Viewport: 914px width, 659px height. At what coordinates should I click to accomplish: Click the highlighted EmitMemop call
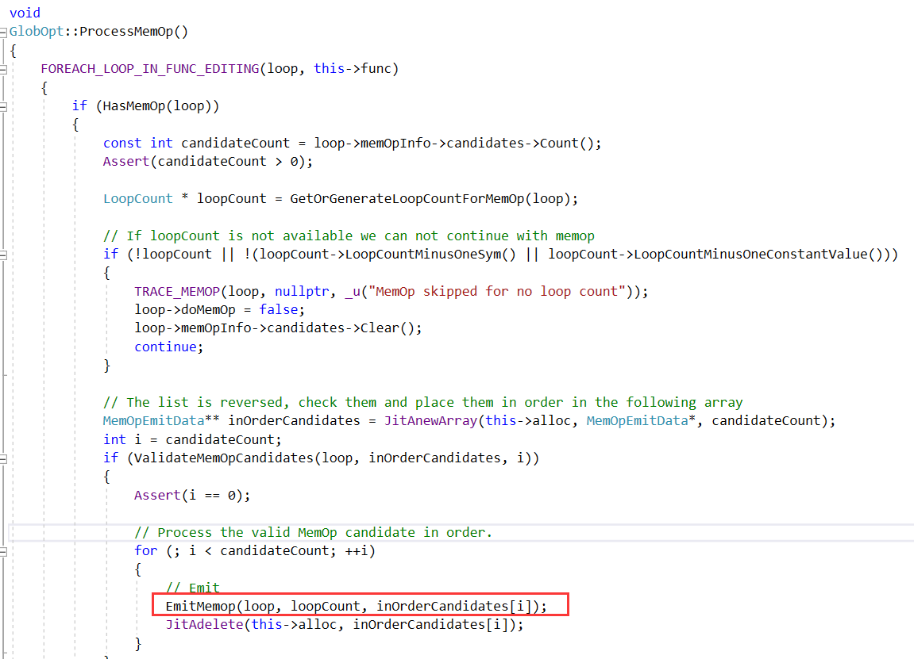point(356,607)
